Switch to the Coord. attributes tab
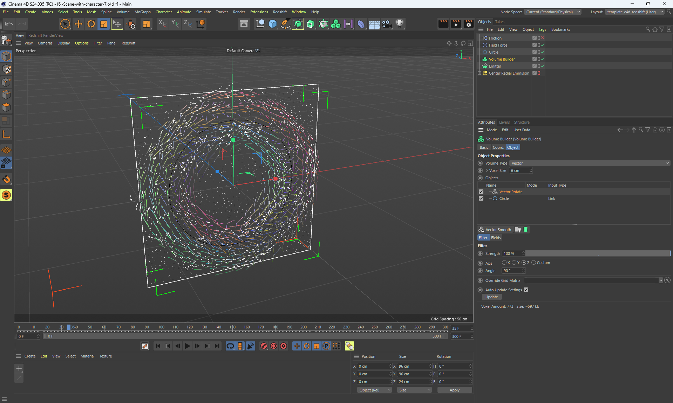 498,147
